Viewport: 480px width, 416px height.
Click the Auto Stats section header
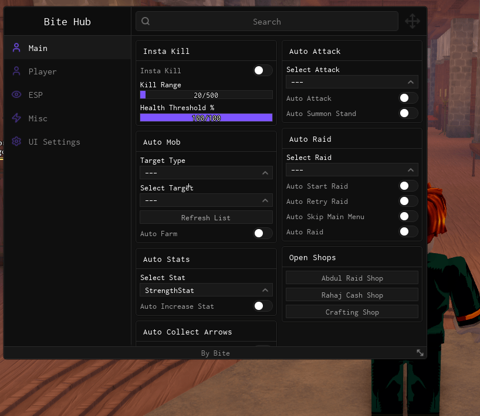[x=166, y=259]
